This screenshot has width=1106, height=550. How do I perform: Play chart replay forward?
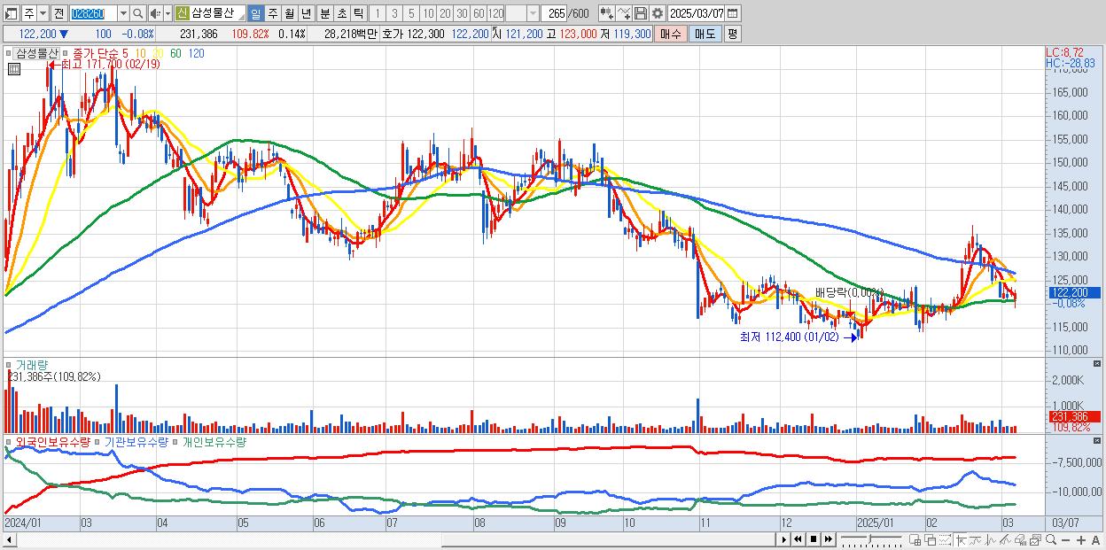783,539
